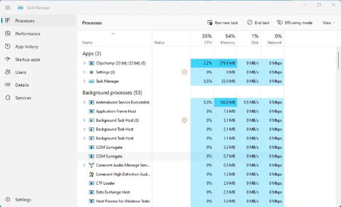Click the Settings gear icon
Image resolution: width=341 pixels, height=207 pixels.
point(8,199)
